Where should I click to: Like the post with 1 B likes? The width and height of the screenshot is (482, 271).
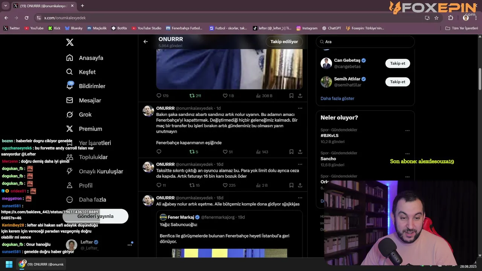pos(225,96)
